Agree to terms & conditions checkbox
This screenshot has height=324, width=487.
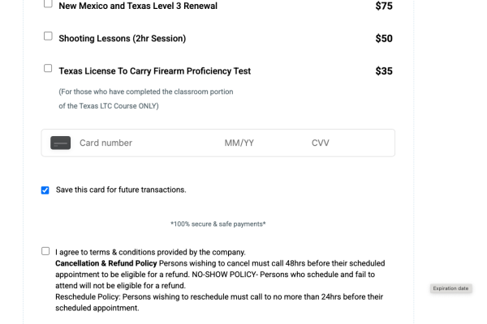click(45, 251)
